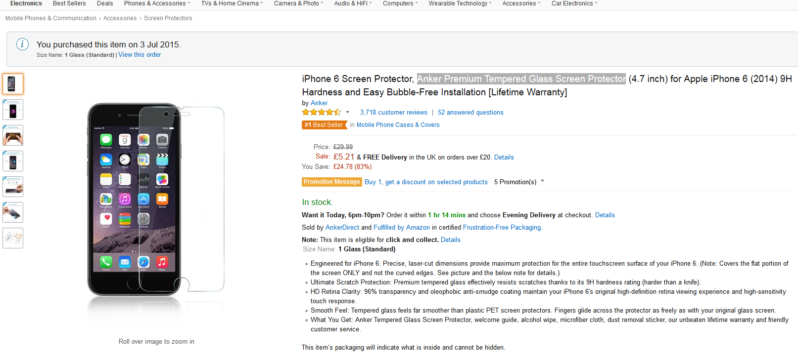Select thumbnail showing protector being peeled on
The image size is (798, 359).
[x=13, y=212]
